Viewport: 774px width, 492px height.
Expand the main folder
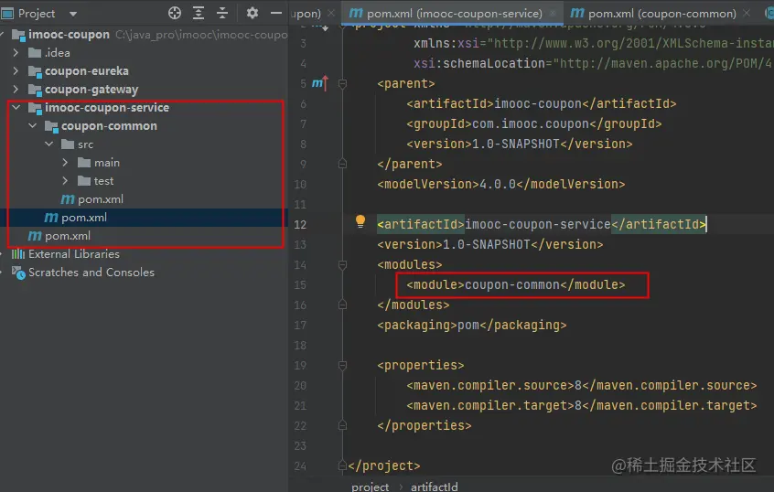click(65, 163)
